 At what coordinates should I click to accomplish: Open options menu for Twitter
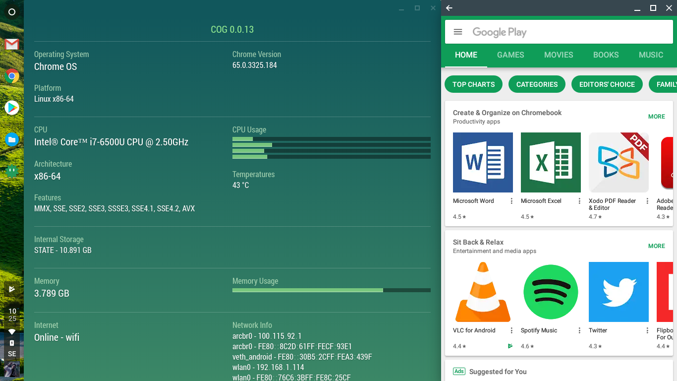coord(647,330)
